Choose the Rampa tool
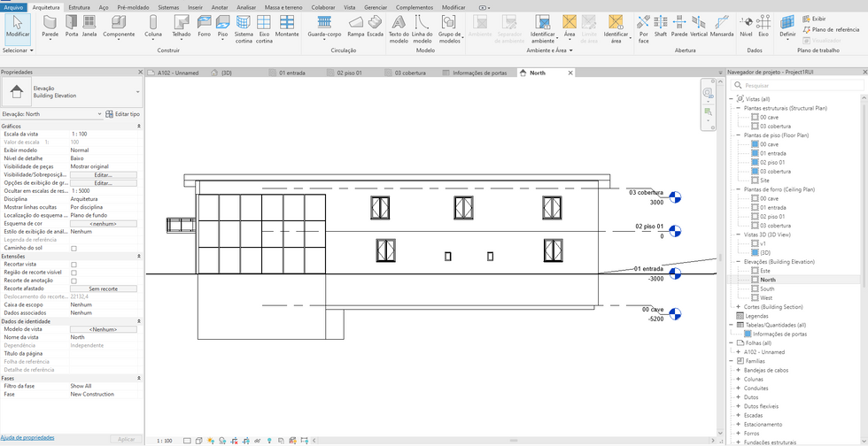868x446 pixels. point(356,27)
